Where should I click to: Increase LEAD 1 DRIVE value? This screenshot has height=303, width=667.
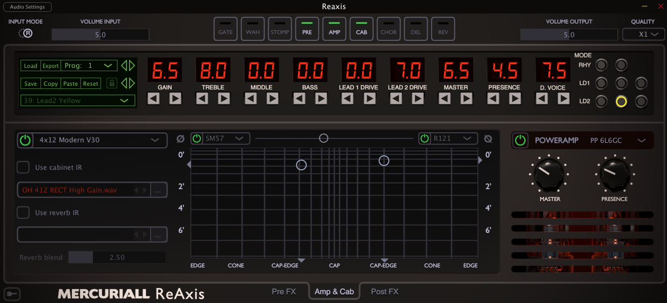[x=369, y=99]
